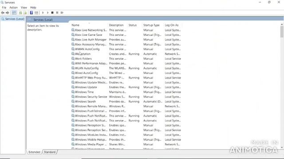This screenshot has height=159, width=284.
Task: Click the Pause Service toolbar icon
Action: click(x=57, y=13)
